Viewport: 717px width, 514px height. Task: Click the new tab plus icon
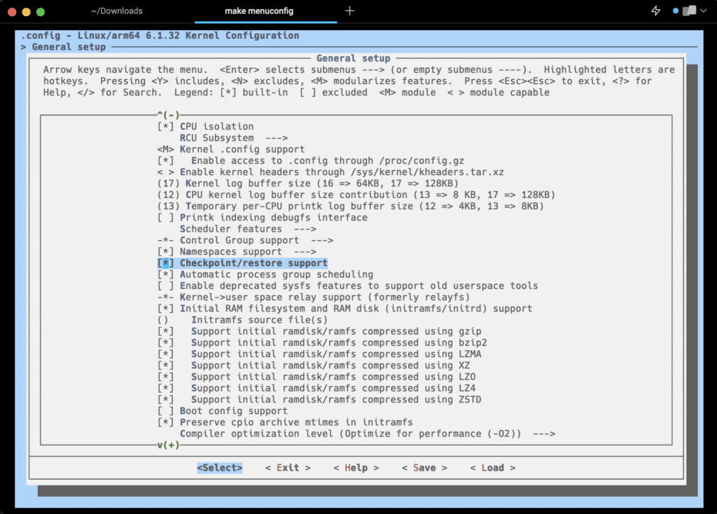[349, 11]
